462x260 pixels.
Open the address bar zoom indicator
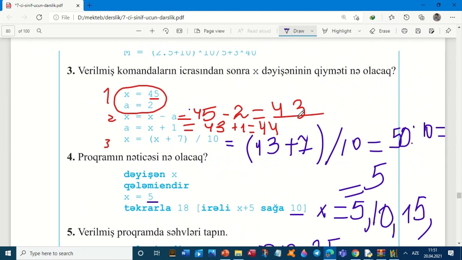(344, 17)
